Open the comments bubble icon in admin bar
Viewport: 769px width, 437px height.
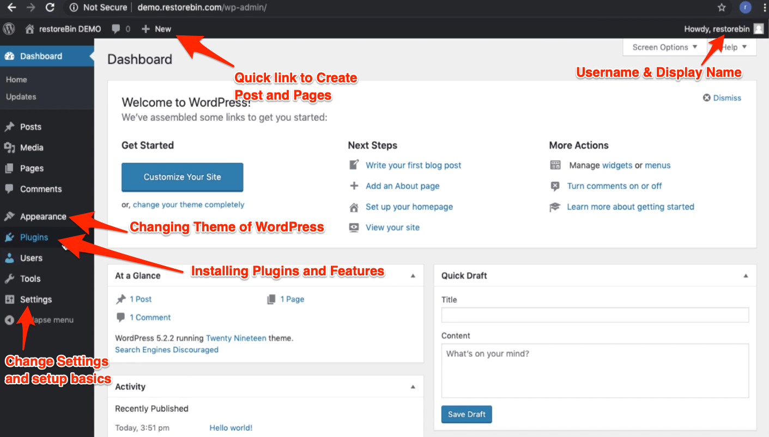coord(116,29)
